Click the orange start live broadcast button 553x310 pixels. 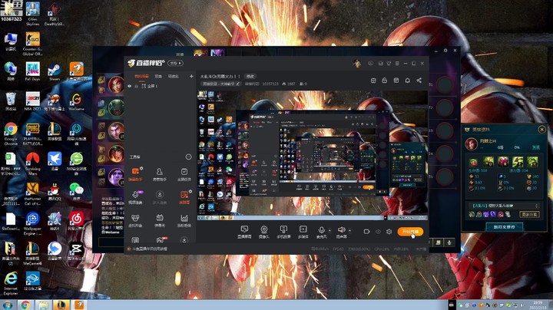tap(410, 232)
